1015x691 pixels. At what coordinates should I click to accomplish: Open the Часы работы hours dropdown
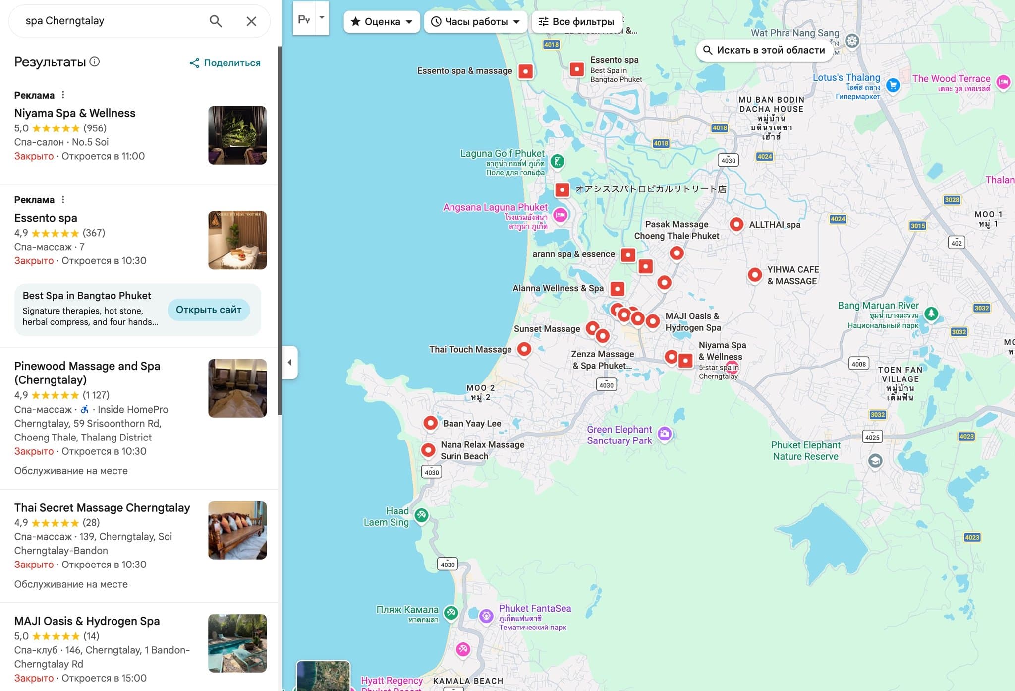click(x=475, y=22)
